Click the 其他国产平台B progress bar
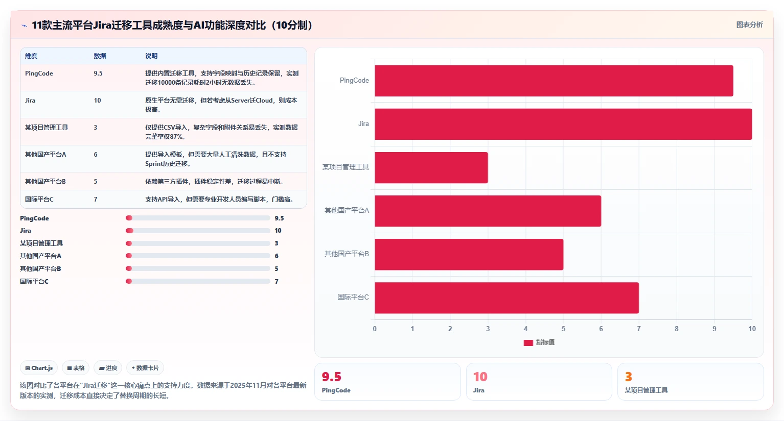This screenshot has height=421, width=784. (198, 268)
